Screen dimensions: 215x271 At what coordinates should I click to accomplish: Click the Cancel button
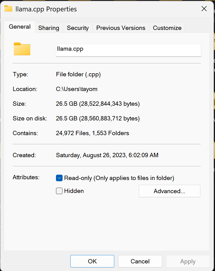click(x=140, y=261)
